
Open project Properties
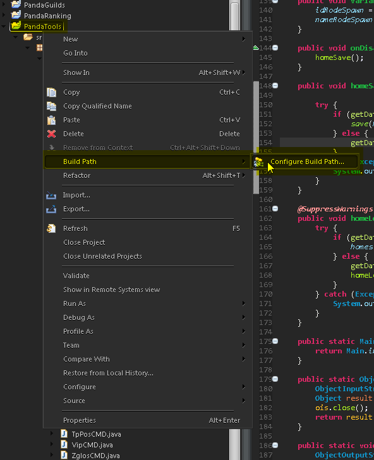tap(148, 420)
